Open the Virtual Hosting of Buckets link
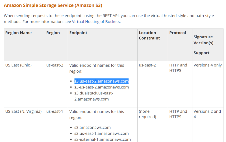Viewport: 226px width, 142px height. [96, 22]
